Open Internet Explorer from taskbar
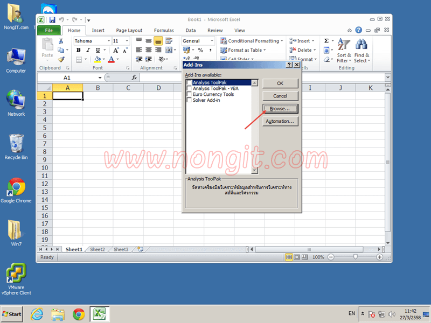Image resolution: width=431 pixels, height=323 pixels. point(37,314)
